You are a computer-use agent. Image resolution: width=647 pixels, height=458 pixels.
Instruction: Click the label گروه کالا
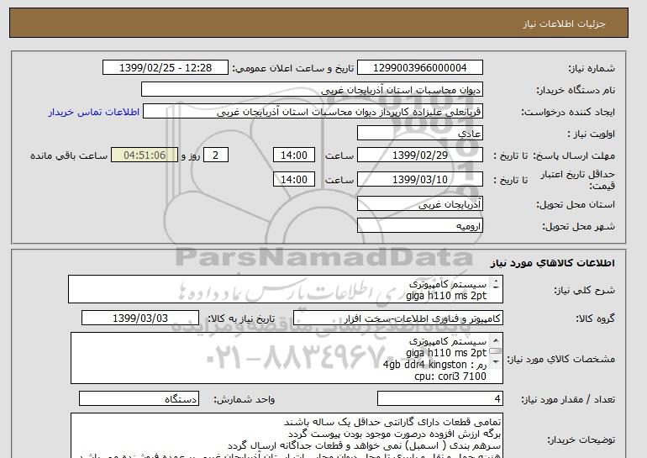point(596,318)
